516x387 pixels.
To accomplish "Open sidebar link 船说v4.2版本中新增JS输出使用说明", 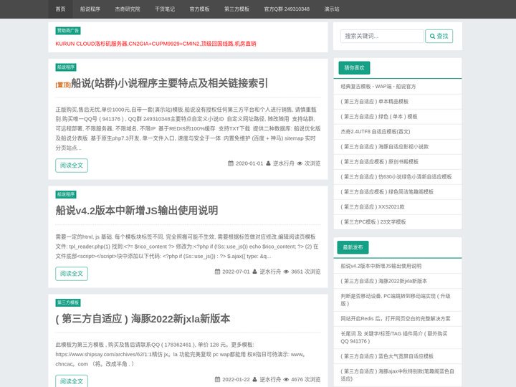I will click(381, 266).
